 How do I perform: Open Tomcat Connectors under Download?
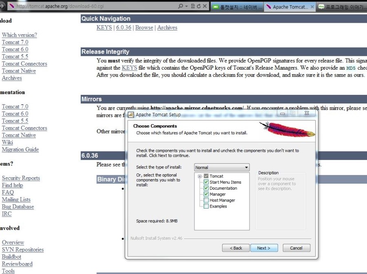pyautogui.click(x=24, y=64)
